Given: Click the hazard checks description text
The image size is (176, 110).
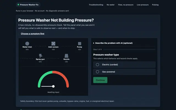Looking at the screenshot, I should 116,59.
